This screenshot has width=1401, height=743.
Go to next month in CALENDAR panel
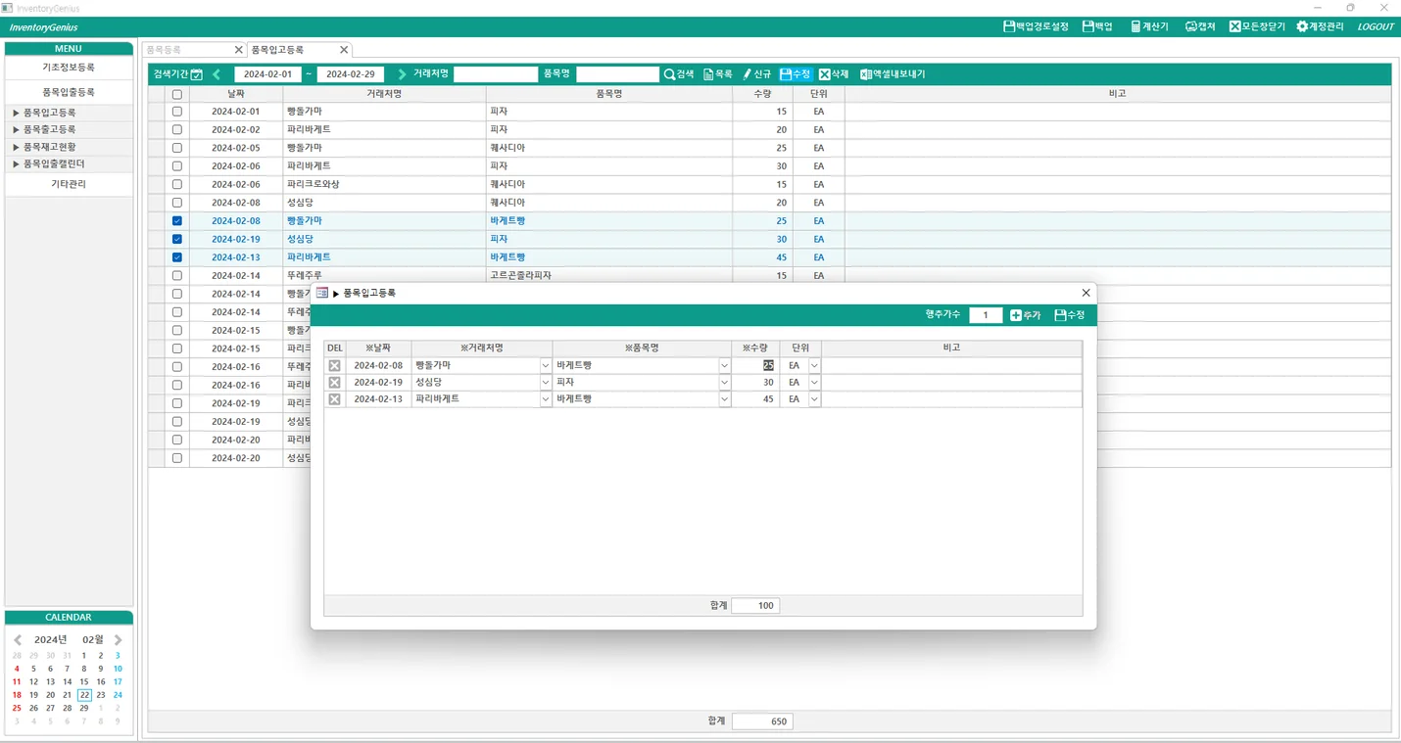[x=119, y=639]
